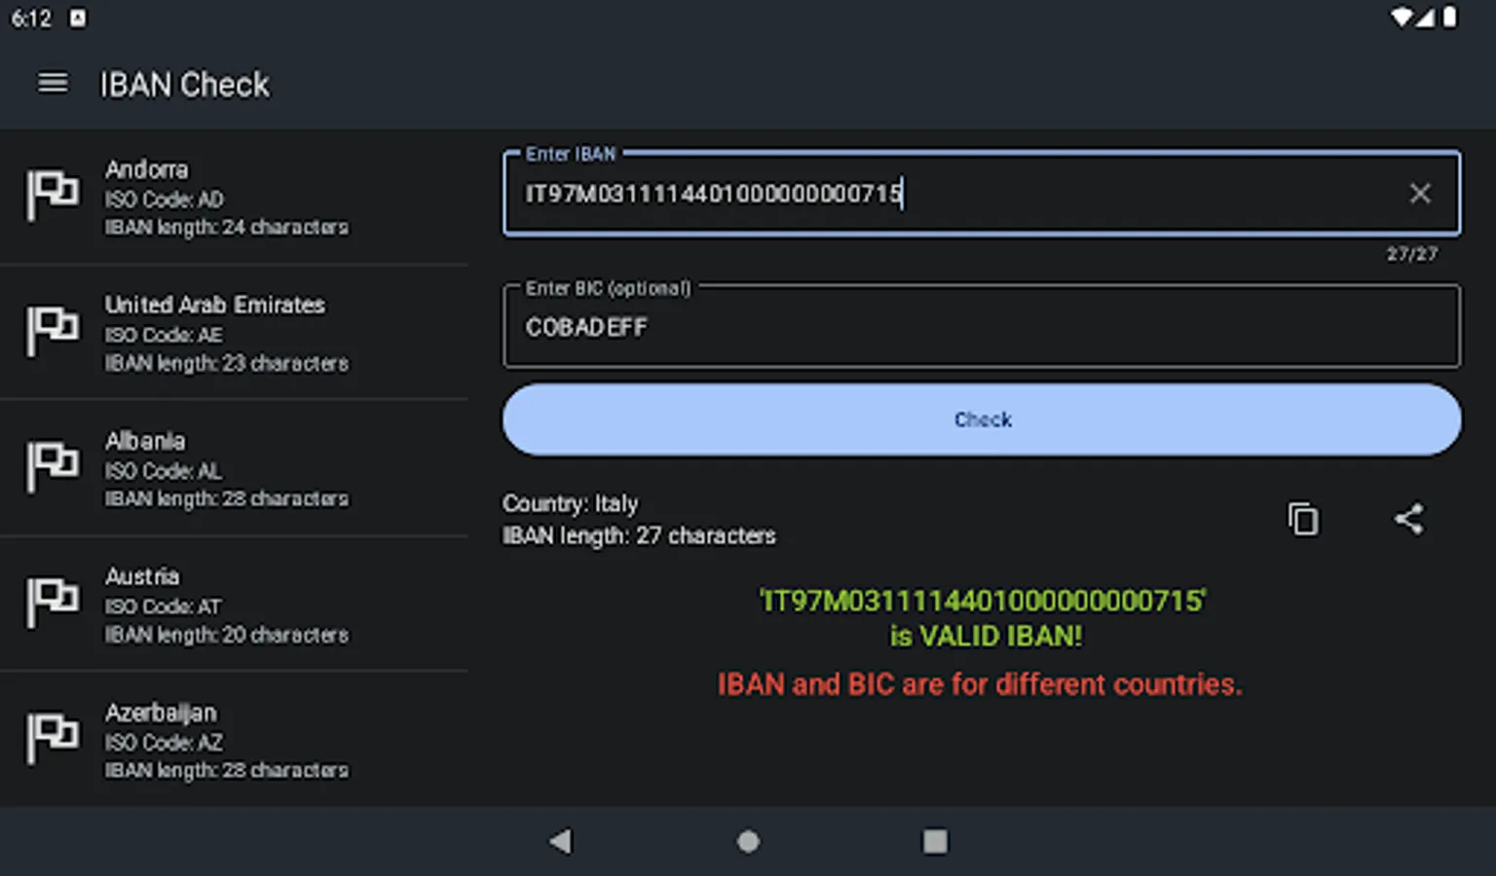The height and width of the screenshot is (876, 1496).
Task: Tap the Wi-Fi signal status icon
Action: pos(1401,18)
